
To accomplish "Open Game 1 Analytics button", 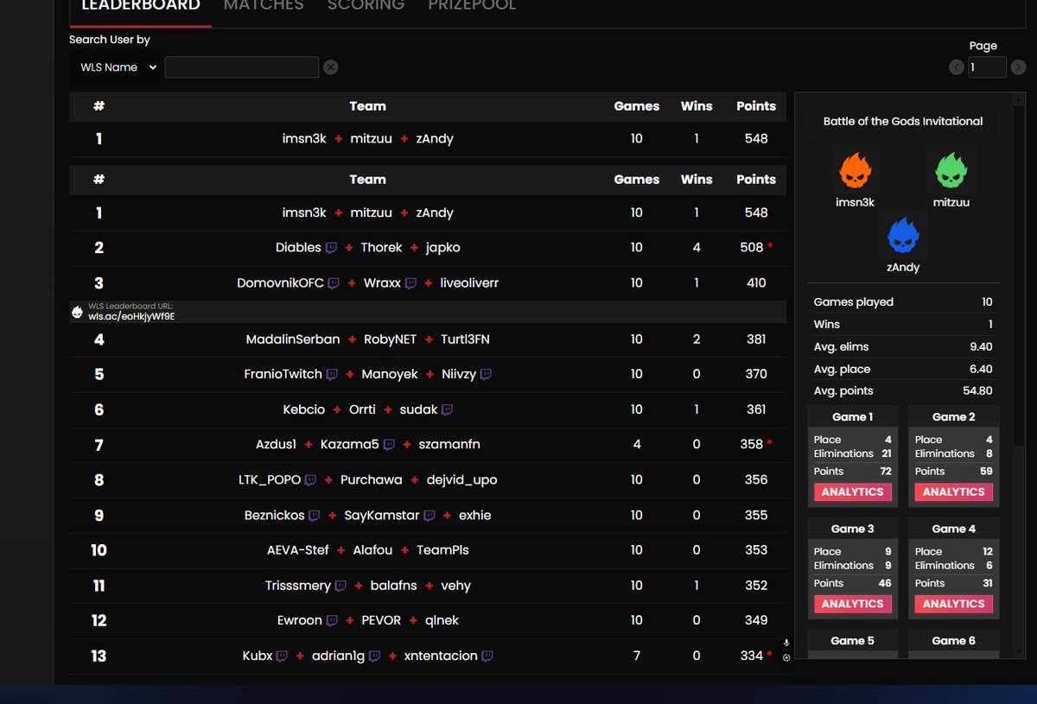I will pos(852,492).
